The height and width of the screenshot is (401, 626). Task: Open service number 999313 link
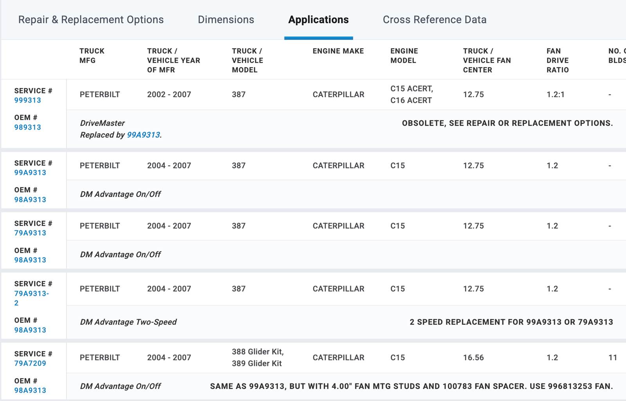click(x=27, y=100)
